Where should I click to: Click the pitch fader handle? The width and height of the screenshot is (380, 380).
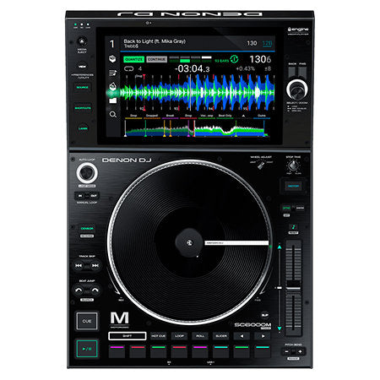coord(293,288)
